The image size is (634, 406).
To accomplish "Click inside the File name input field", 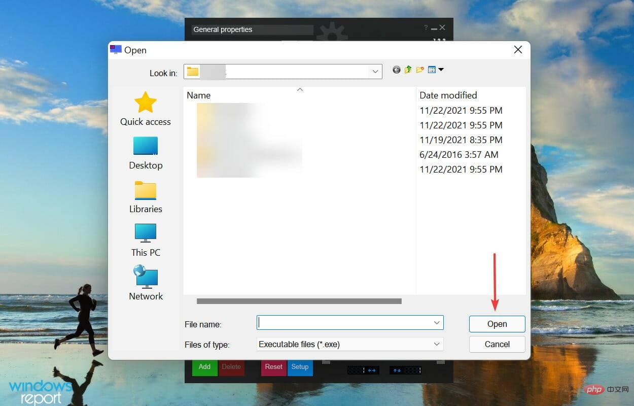I will pos(345,323).
